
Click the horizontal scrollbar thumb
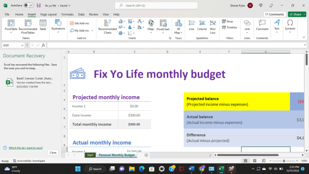point(248,155)
